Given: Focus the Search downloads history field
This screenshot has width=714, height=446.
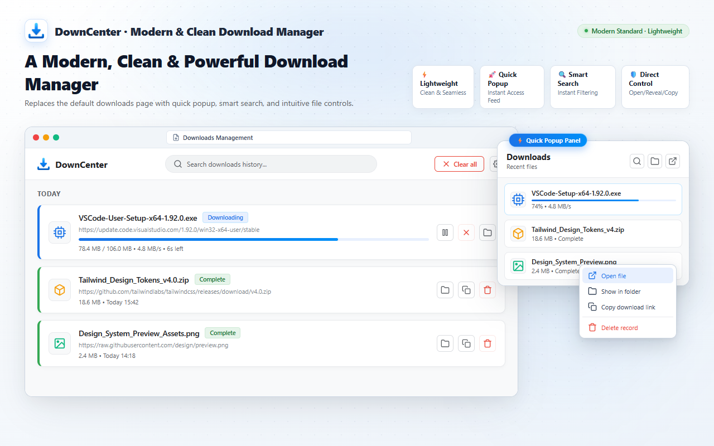Looking at the screenshot, I should (271, 164).
